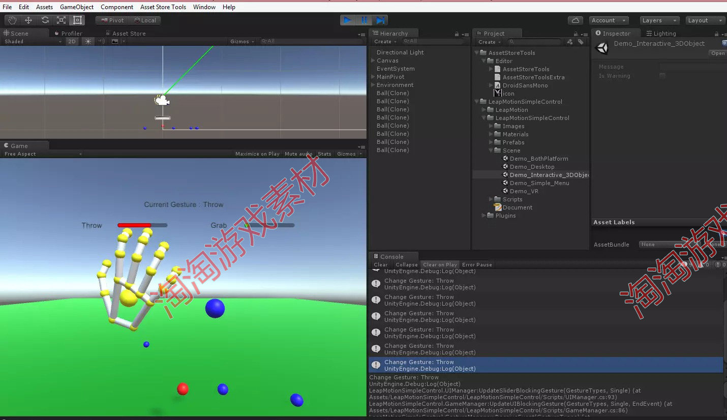This screenshot has height=420, width=727.
Task: Open Hierarchy Create dropdown
Action: point(385,42)
